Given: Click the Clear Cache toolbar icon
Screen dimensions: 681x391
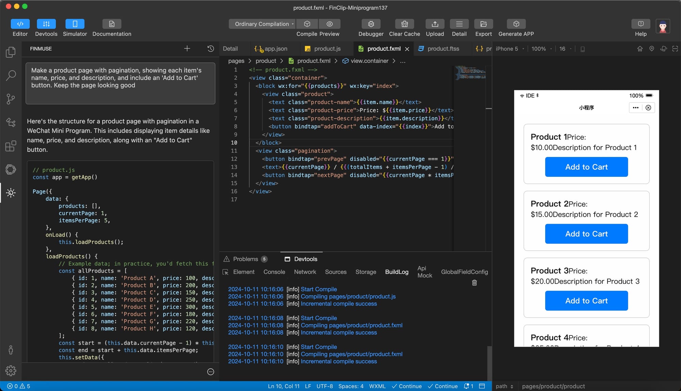Looking at the screenshot, I should [x=404, y=24].
